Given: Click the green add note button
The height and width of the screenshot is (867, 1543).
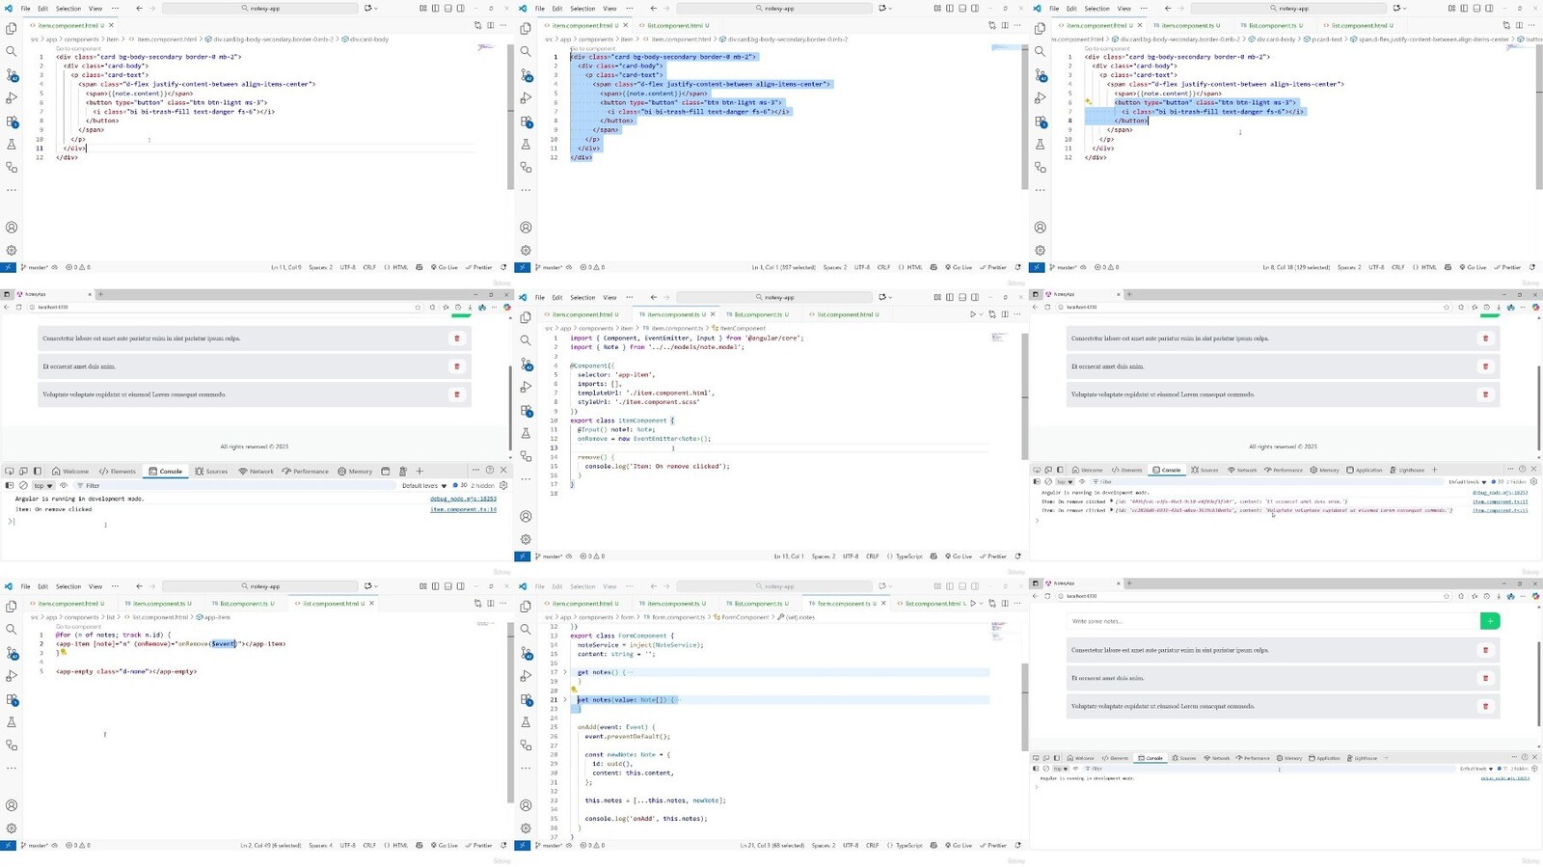Looking at the screenshot, I should click(x=1490, y=621).
